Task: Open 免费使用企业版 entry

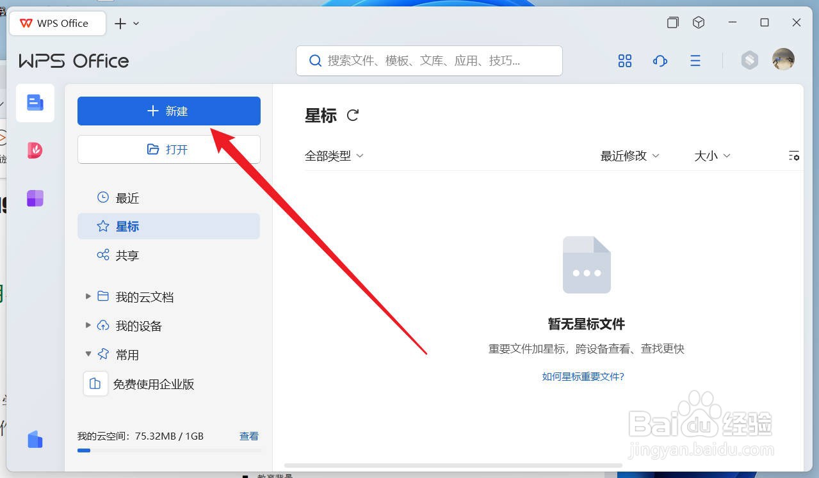Action: click(x=140, y=384)
